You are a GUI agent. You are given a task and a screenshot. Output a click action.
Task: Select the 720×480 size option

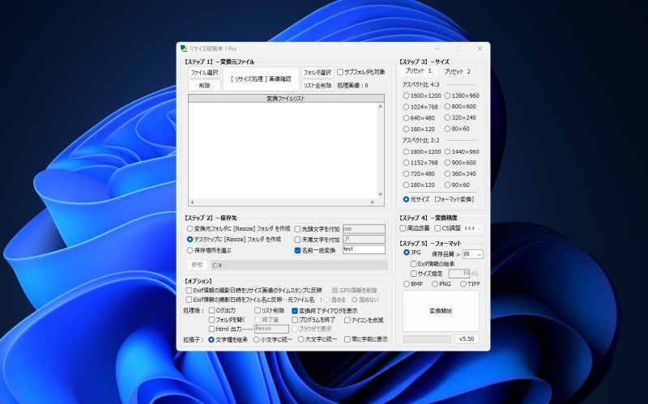(419, 174)
